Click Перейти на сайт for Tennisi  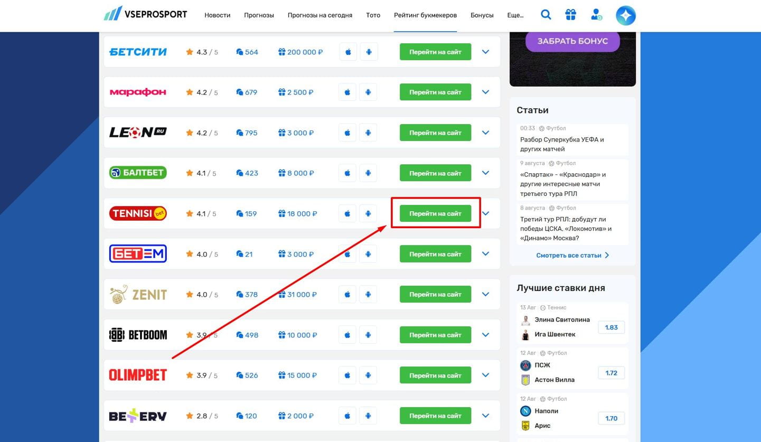435,214
